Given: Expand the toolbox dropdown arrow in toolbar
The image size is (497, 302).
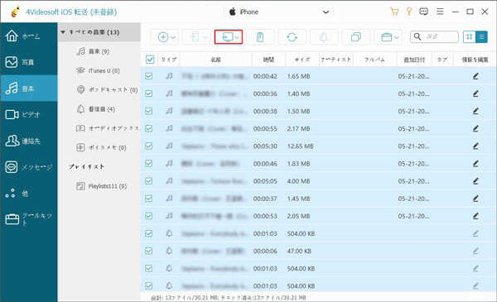Looking at the screenshot, I should pyautogui.click(x=396, y=37).
